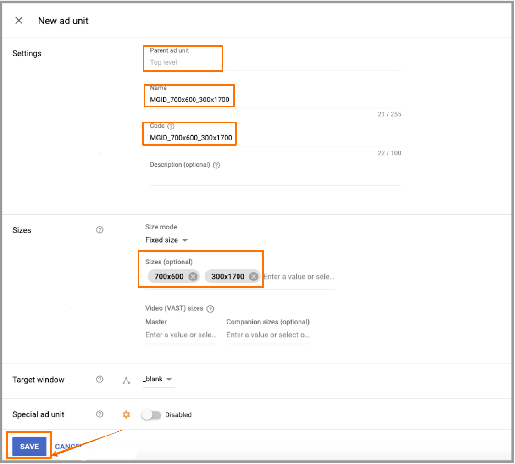Screen dimensions: 515x464
Task: Click the orange Special ad unit gear icon
Action: [127, 414]
